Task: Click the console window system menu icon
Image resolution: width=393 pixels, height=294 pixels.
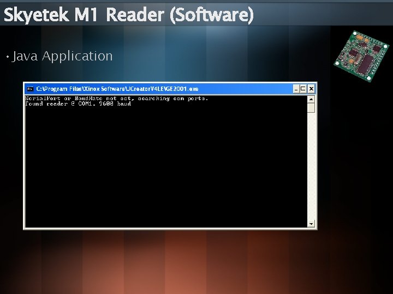Action: tap(31, 89)
